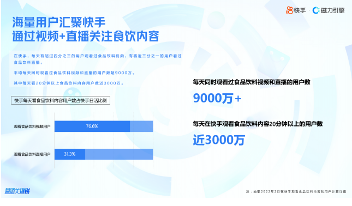Click the chart label 观看食品饮料直播用户

pyautogui.click(x=32, y=154)
